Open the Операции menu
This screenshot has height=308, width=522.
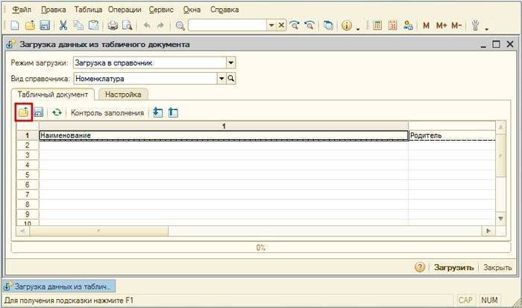click(x=125, y=10)
